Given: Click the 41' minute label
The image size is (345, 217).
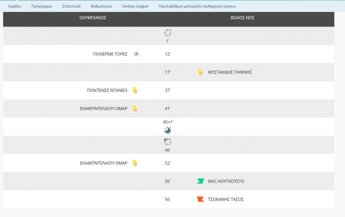Looking at the screenshot, I should pyautogui.click(x=168, y=108).
